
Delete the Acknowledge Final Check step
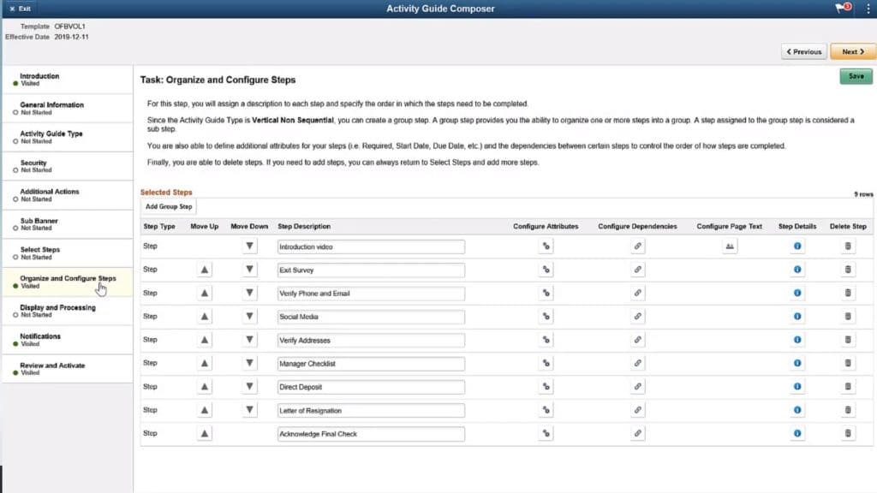[846, 433]
